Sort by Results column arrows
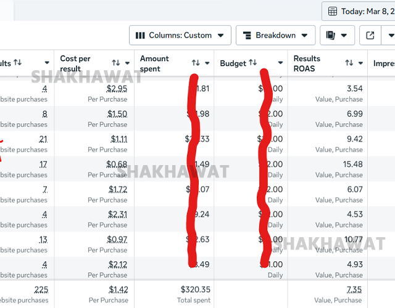The width and height of the screenshot is (395, 308). coord(17,62)
